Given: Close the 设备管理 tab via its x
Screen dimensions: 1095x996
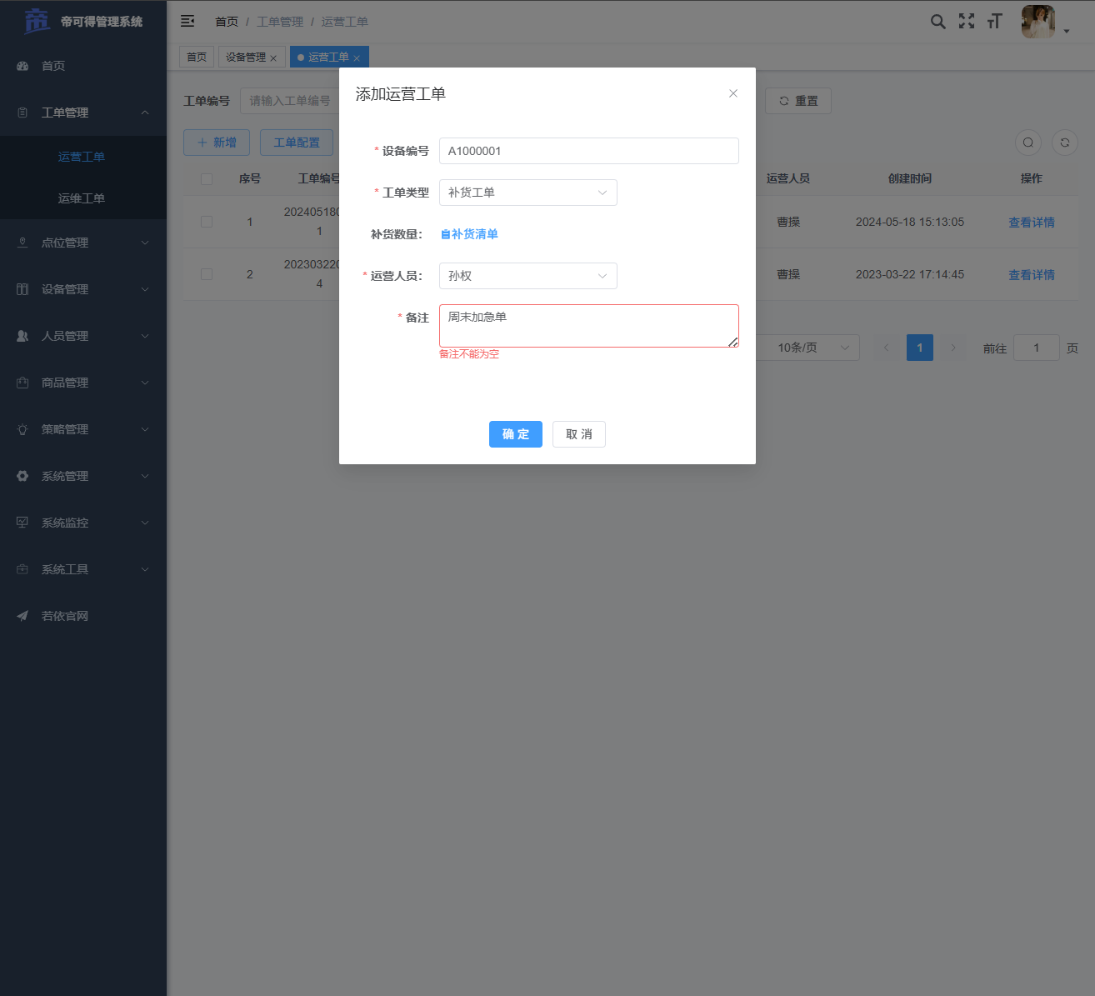Looking at the screenshot, I should pyautogui.click(x=273, y=58).
